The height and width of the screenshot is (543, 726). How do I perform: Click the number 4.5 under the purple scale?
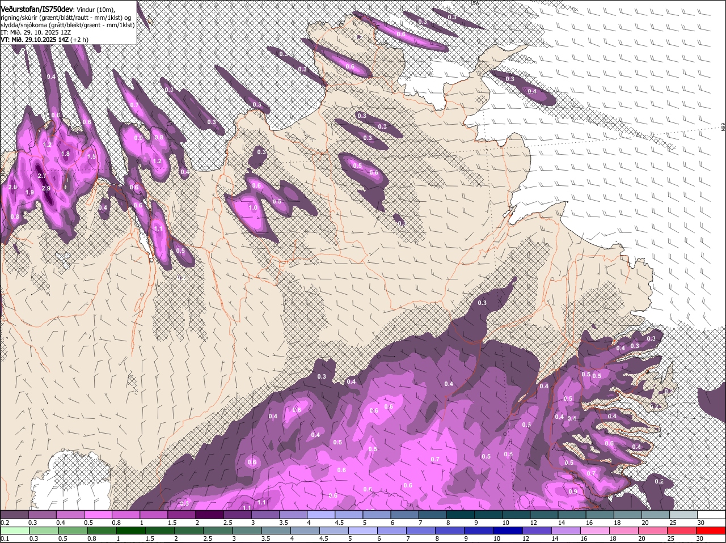[339, 523]
